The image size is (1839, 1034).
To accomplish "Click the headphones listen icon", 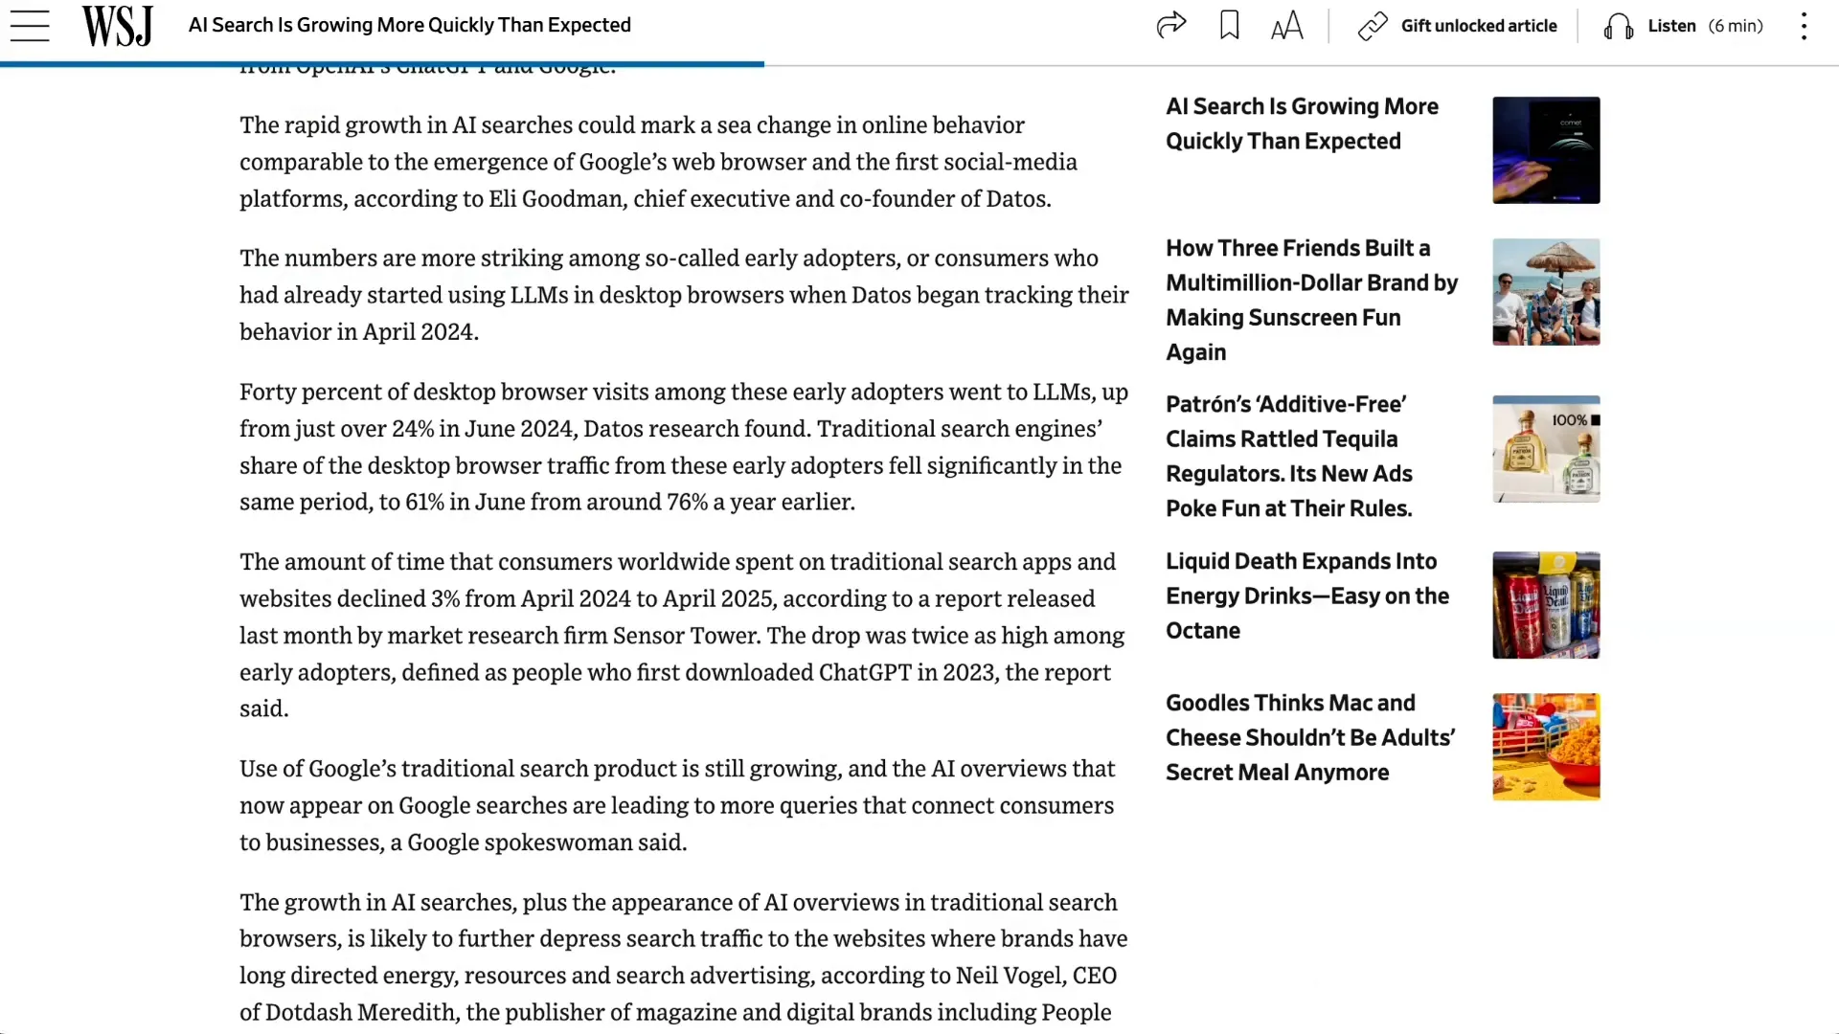I will [1618, 27].
